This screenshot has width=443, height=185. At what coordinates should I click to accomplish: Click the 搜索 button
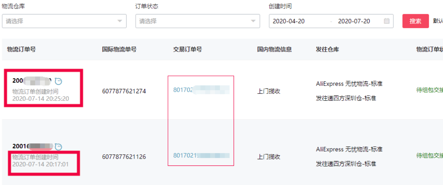[x=415, y=21]
